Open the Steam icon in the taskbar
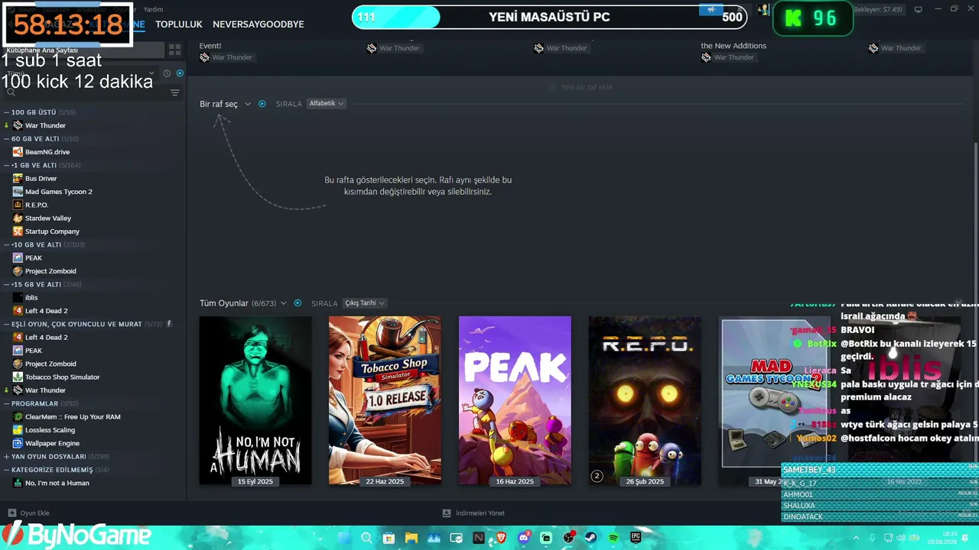 pos(591,538)
